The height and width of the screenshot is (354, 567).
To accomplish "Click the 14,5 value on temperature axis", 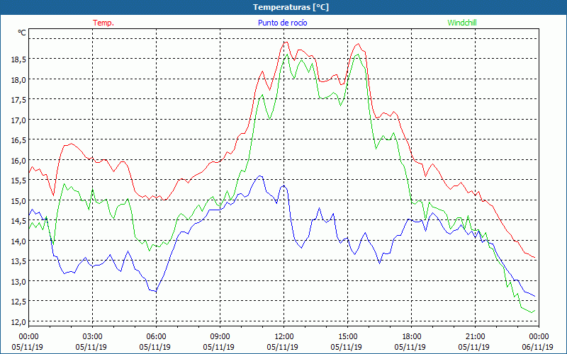I will pos(18,221).
